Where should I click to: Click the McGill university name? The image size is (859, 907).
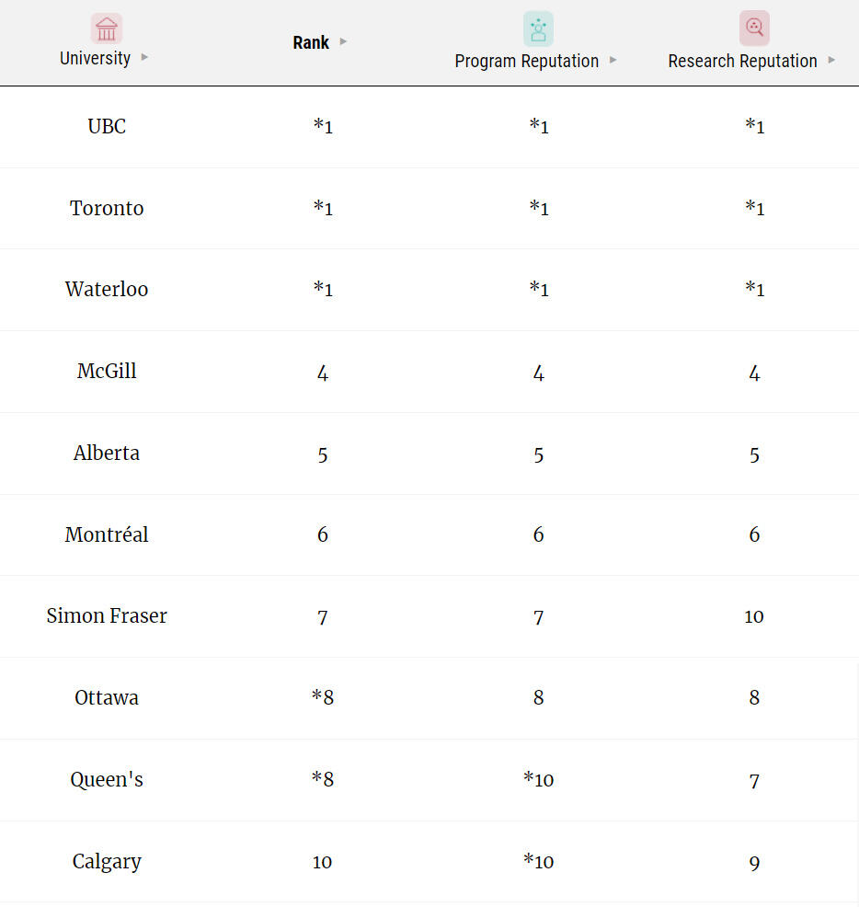pos(107,371)
